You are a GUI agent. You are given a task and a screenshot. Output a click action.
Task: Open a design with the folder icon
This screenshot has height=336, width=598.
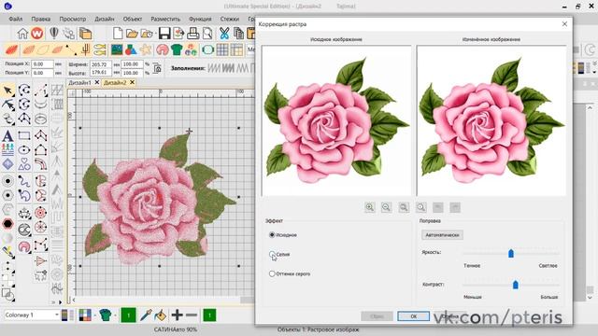coord(132,34)
